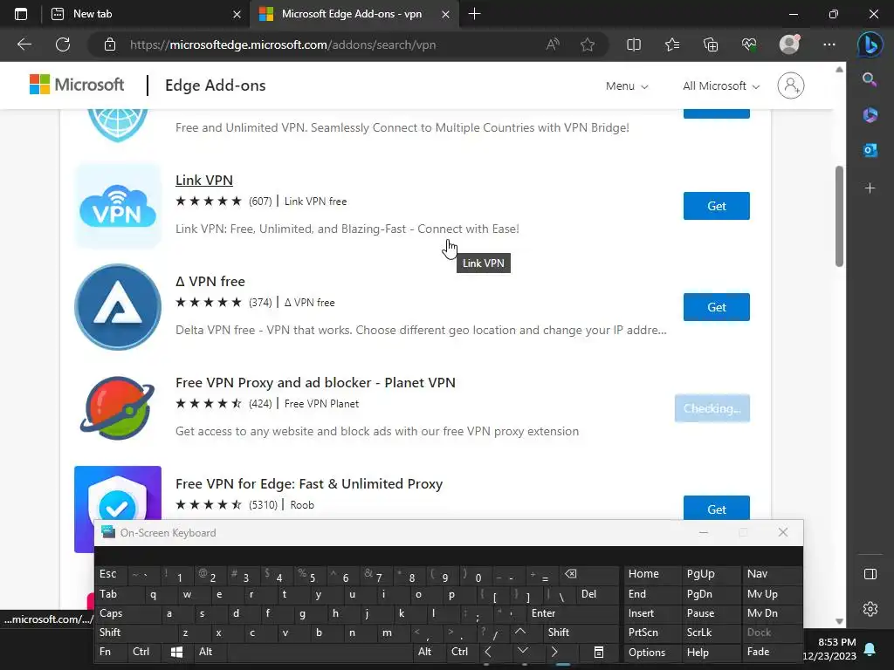Click the backspace key on On-Screen Keyboard
Screen dimensions: 894x670
click(588, 574)
